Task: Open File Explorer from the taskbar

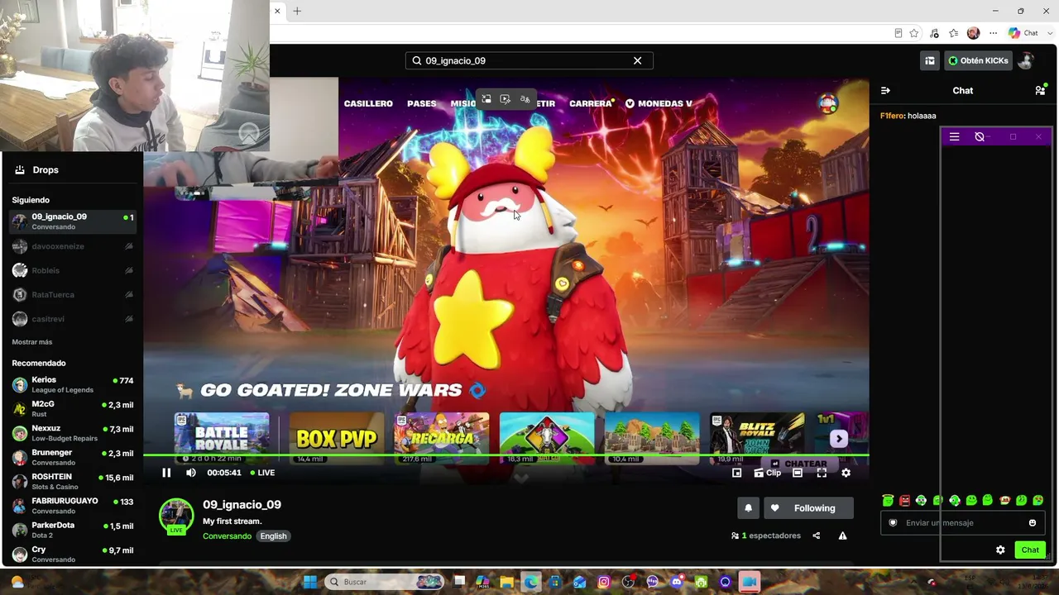Action: tap(506, 582)
